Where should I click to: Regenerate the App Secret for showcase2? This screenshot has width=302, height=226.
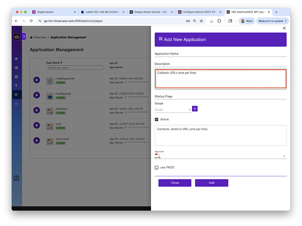126,143
